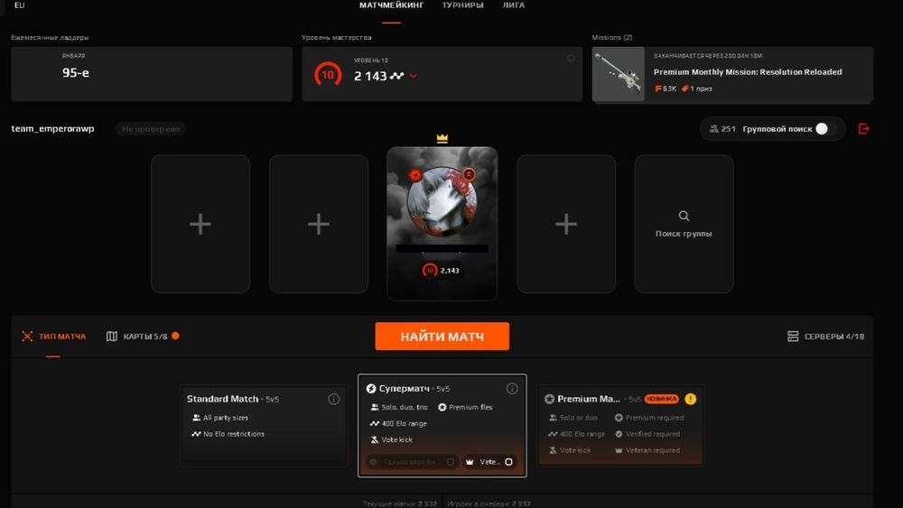
Task: Open info for Standard Match
Action: tap(333, 399)
